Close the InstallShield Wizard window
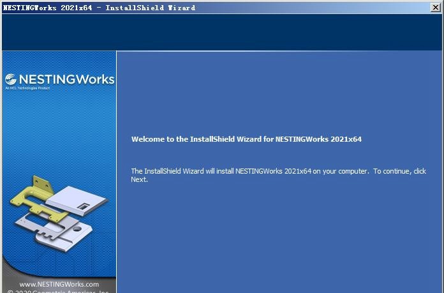 tap(435, 8)
